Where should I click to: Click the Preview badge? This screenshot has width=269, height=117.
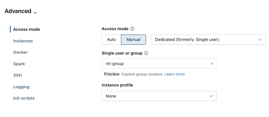click(112, 74)
